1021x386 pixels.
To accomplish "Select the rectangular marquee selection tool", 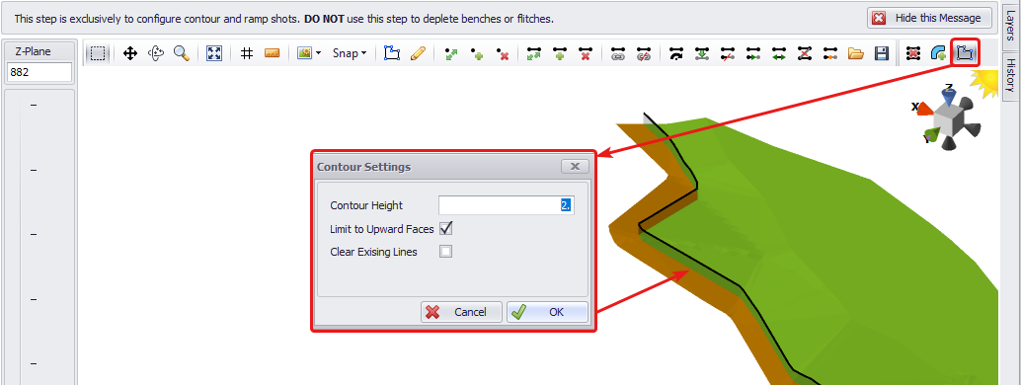I will [98, 53].
